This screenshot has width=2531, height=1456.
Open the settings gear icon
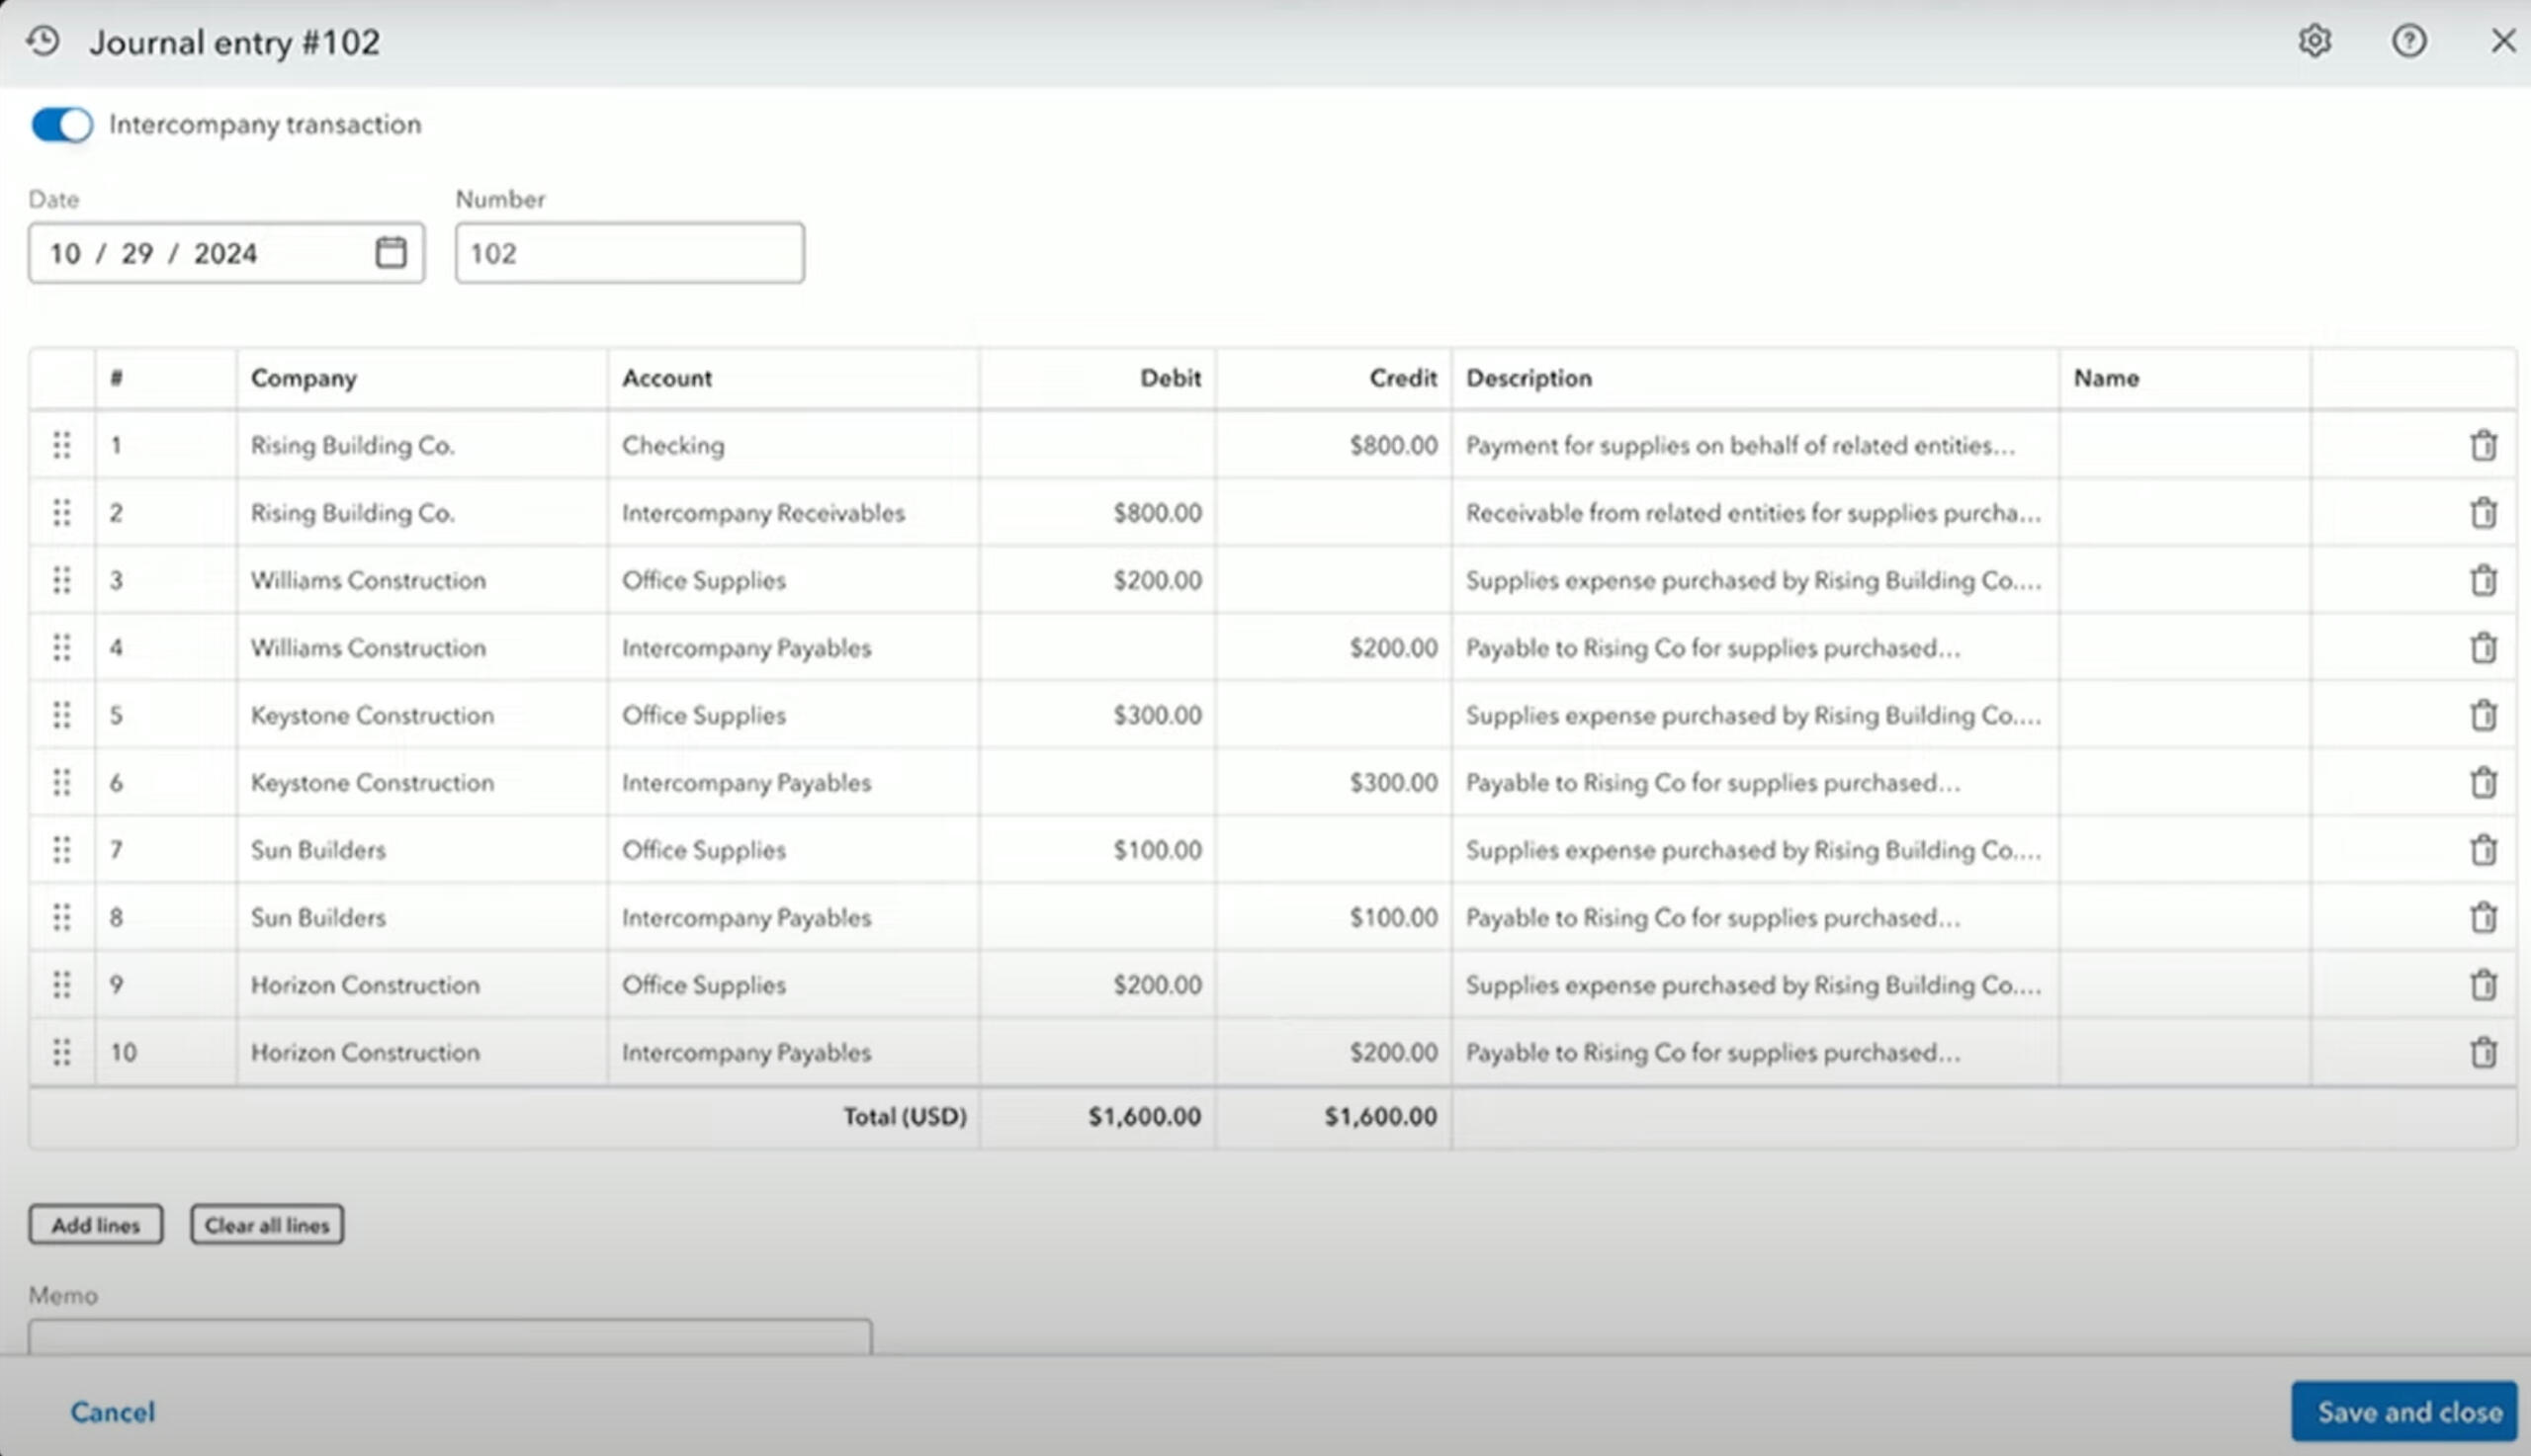point(2314,41)
